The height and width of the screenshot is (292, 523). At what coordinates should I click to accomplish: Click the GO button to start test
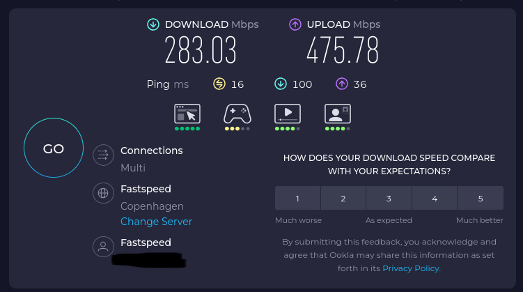(54, 148)
